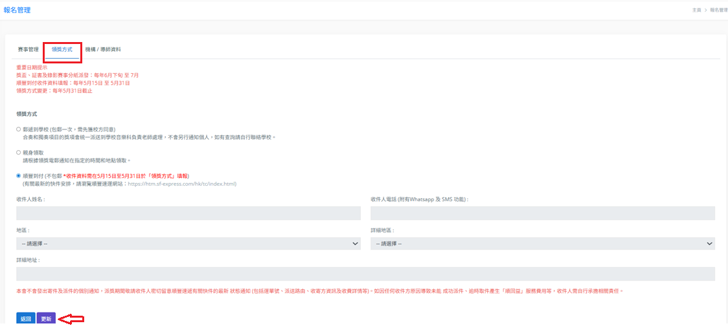This screenshot has width=728, height=328.
Task: Select the 親身領取 radio option
Action: 19,152
